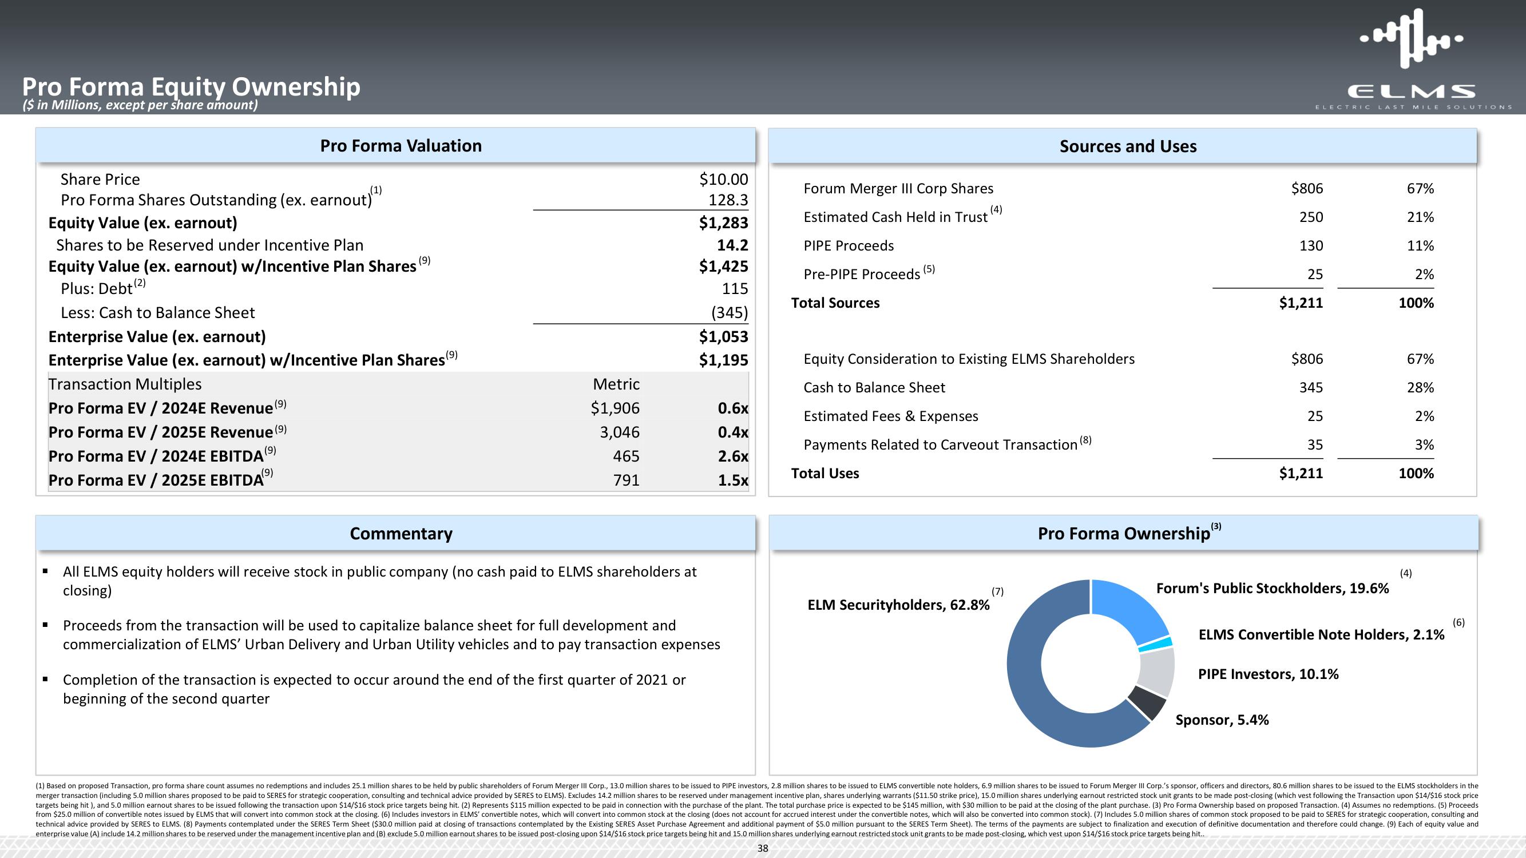This screenshot has height=858, width=1526.
Task: Click the Sponsor 5.4% label
Action: [x=1222, y=720]
